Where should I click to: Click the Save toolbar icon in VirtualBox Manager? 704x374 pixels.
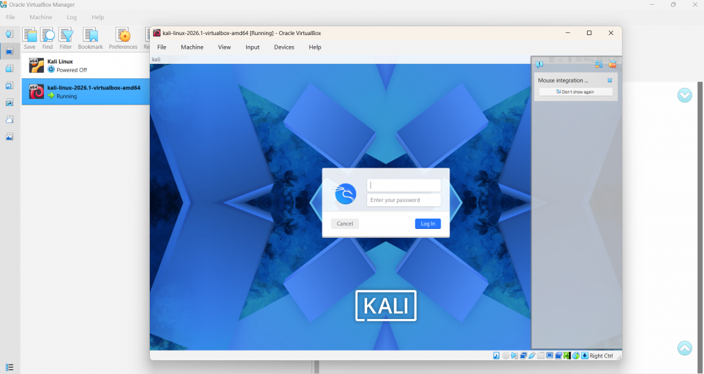(x=30, y=35)
